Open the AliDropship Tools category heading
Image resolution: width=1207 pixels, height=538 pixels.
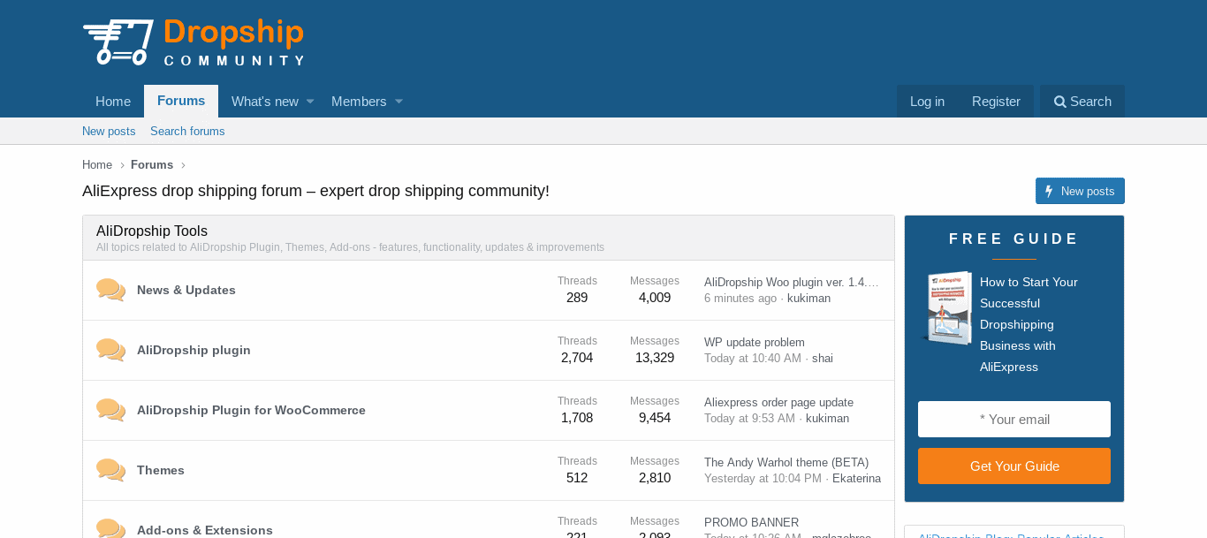tap(152, 231)
